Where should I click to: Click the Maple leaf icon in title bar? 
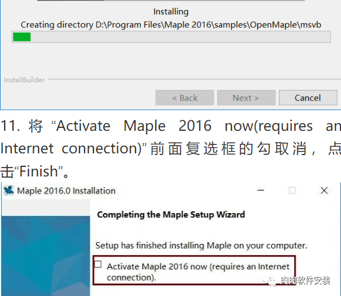pos(9,191)
